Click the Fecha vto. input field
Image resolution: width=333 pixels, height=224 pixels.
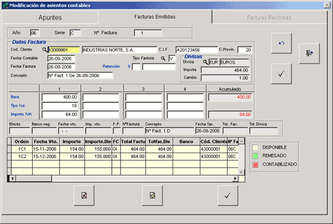pyautogui.click(x=71, y=131)
